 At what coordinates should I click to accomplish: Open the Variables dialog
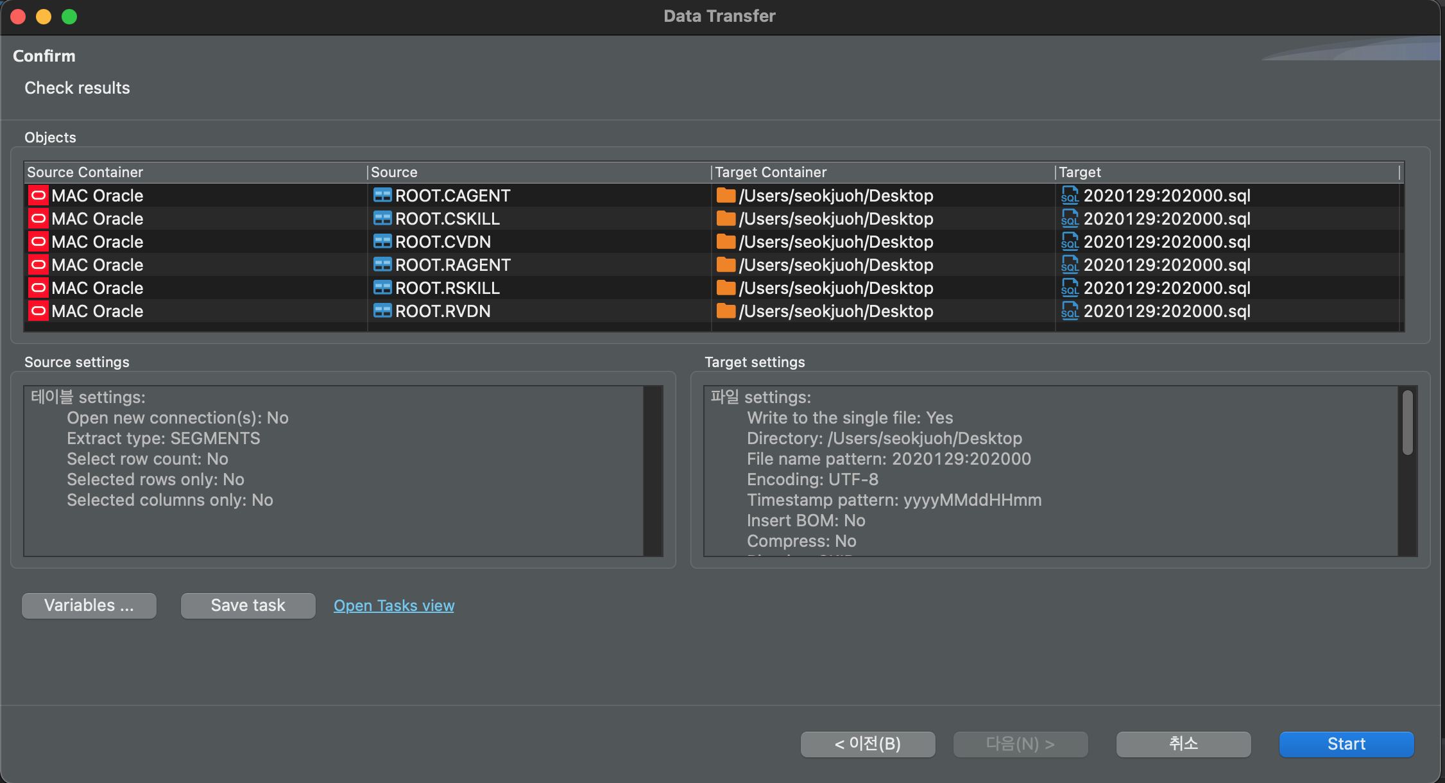pos(89,605)
